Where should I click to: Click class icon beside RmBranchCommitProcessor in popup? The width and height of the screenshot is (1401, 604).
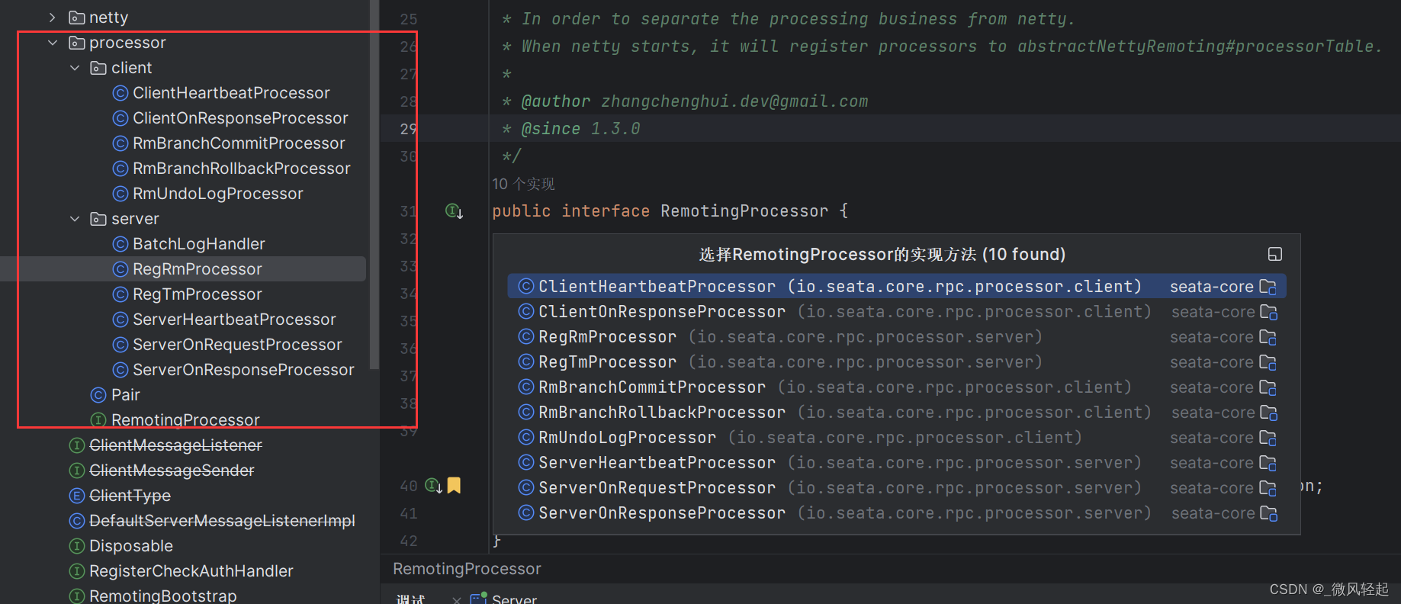point(525,387)
